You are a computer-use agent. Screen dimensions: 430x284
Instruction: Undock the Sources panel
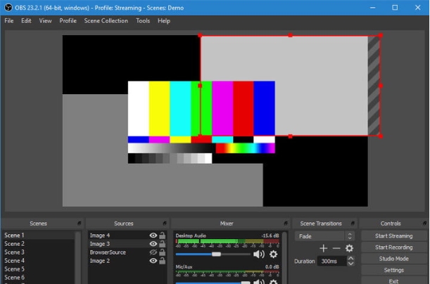coord(164,224)
